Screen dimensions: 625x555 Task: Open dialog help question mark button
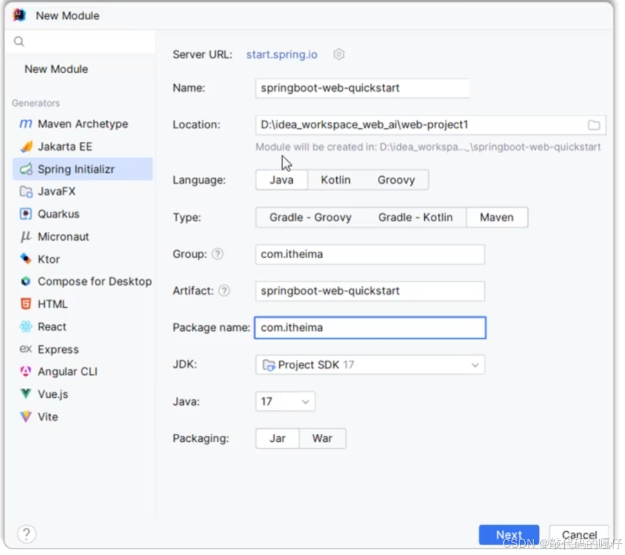[x=27, y=534]
